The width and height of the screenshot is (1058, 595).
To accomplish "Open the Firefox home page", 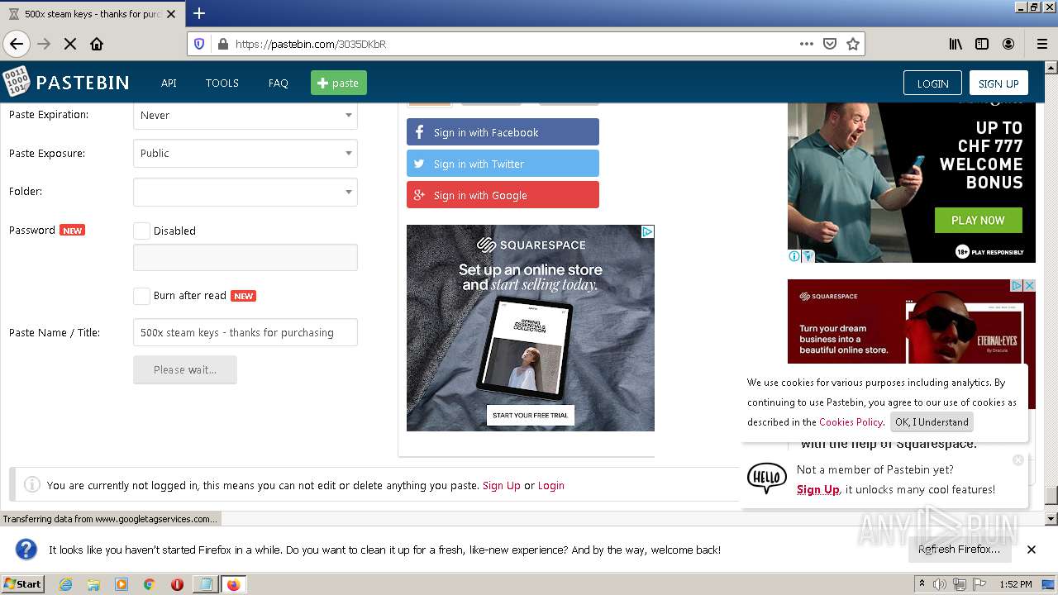I will pyautogui.click(x=97, y=44).
